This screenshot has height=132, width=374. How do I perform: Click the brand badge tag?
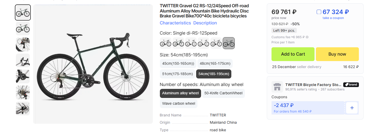[x=351, y=84]
